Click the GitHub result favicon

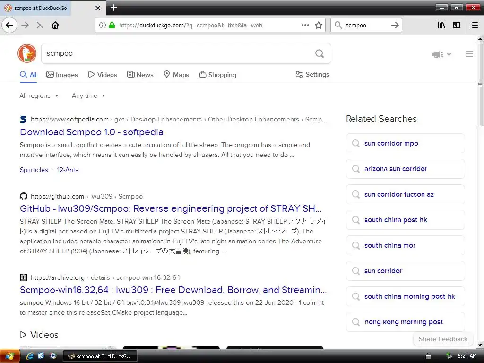click(24, 196)
